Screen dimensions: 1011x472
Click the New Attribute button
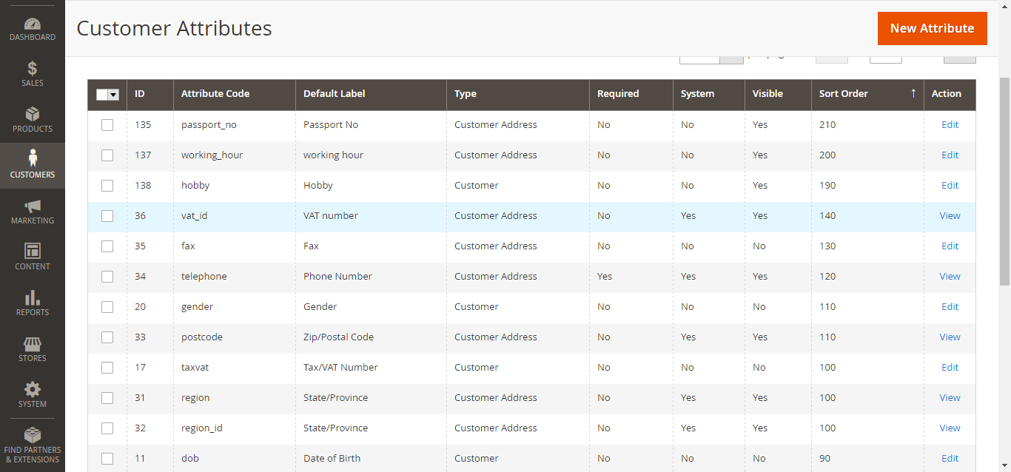tap(932, 28)
